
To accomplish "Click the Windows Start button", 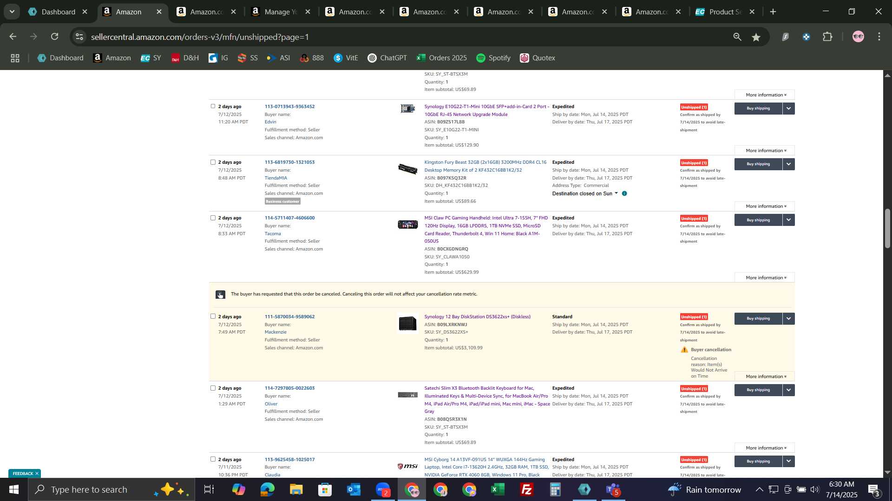I will (13, 489).
